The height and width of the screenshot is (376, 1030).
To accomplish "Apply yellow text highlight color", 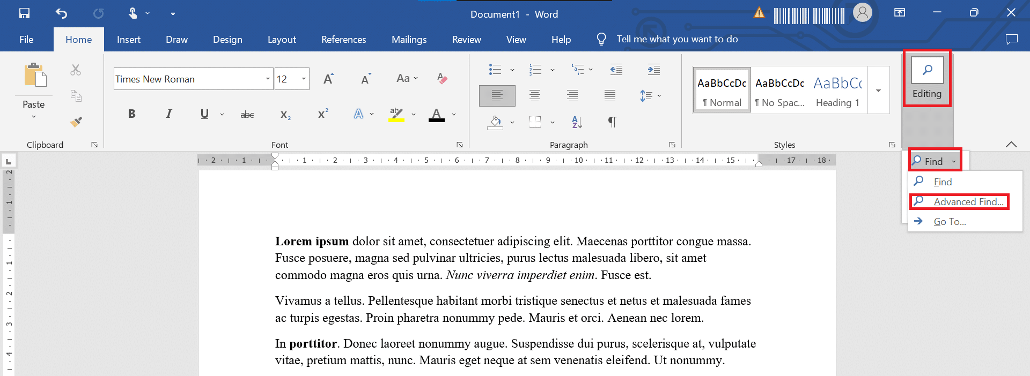I will coord(396,115).
